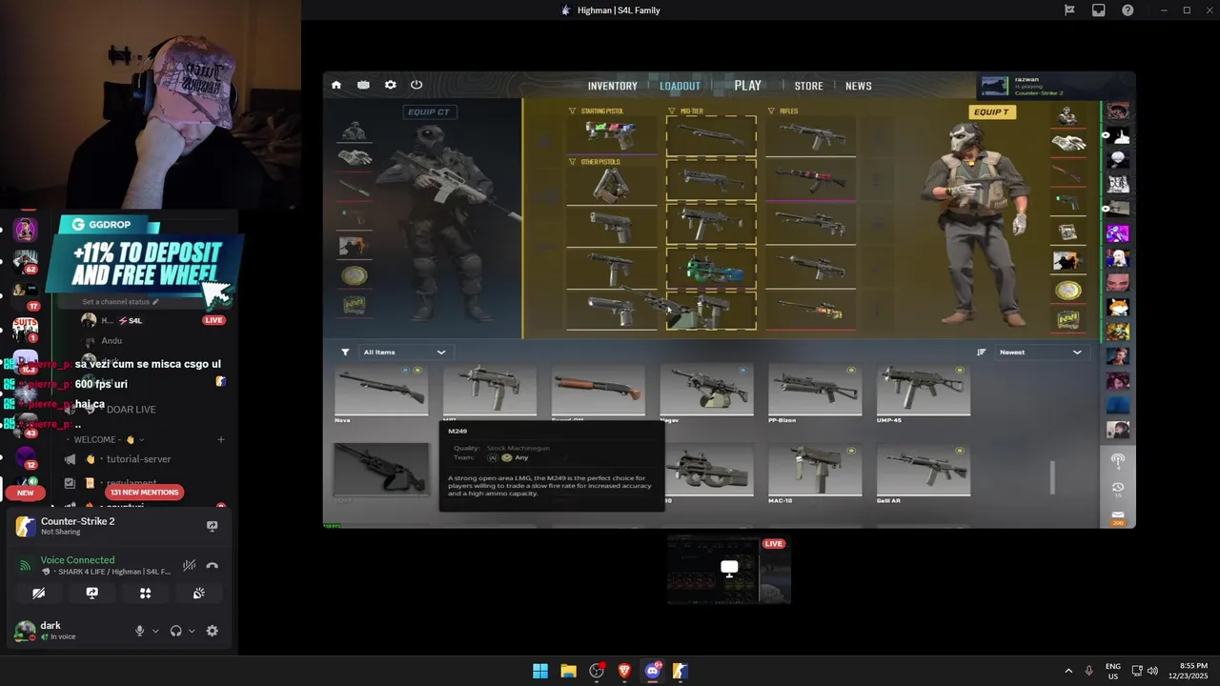Click the live stream preview thumbnail
The height and width of the screenshot is (686, 1220).
point(729,569)
